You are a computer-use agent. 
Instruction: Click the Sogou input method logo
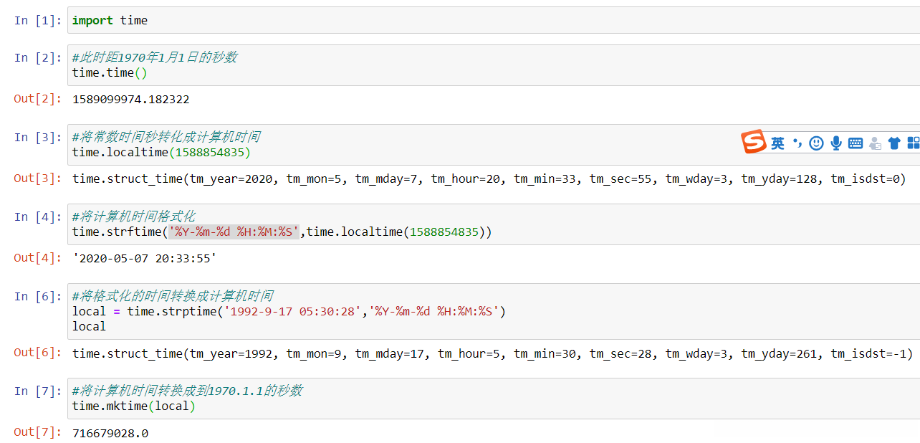754,142
